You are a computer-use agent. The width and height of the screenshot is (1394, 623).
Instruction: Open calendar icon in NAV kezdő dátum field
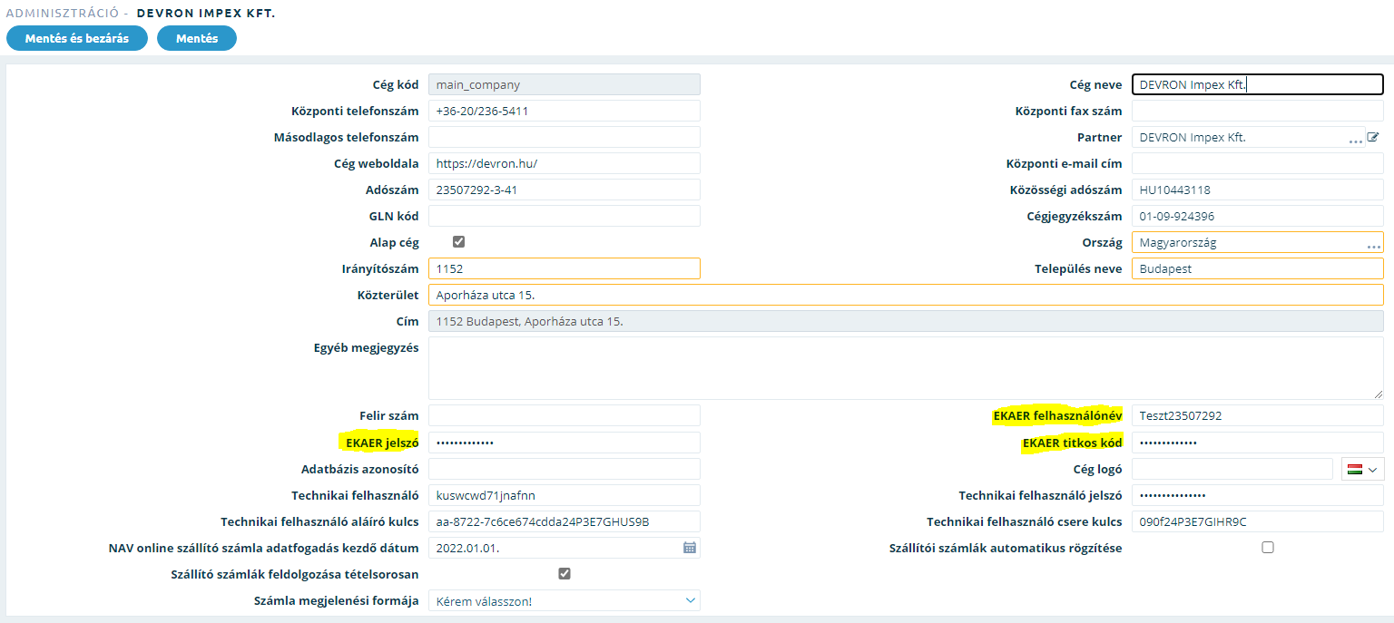click(690, 548)
